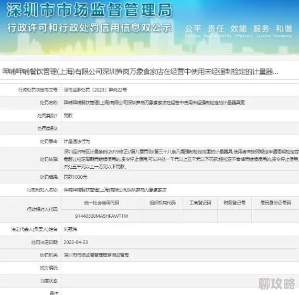Viewport: 299px width, 295px height.
Task: Select credit code 91440300MA5HFAWT1M
Action: pos(102,216)
